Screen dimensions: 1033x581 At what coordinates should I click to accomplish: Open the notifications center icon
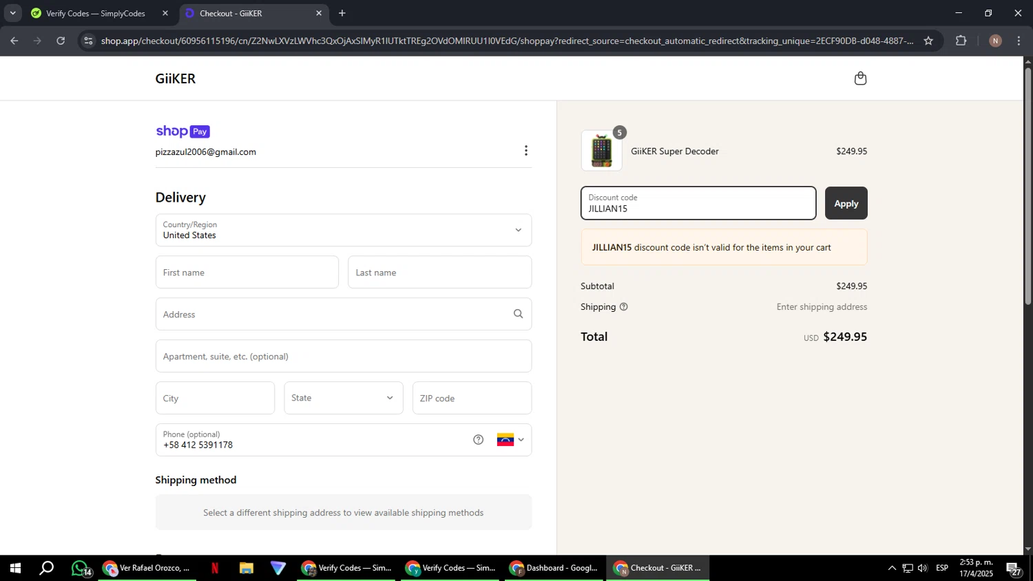click(x=1014, y=569)
